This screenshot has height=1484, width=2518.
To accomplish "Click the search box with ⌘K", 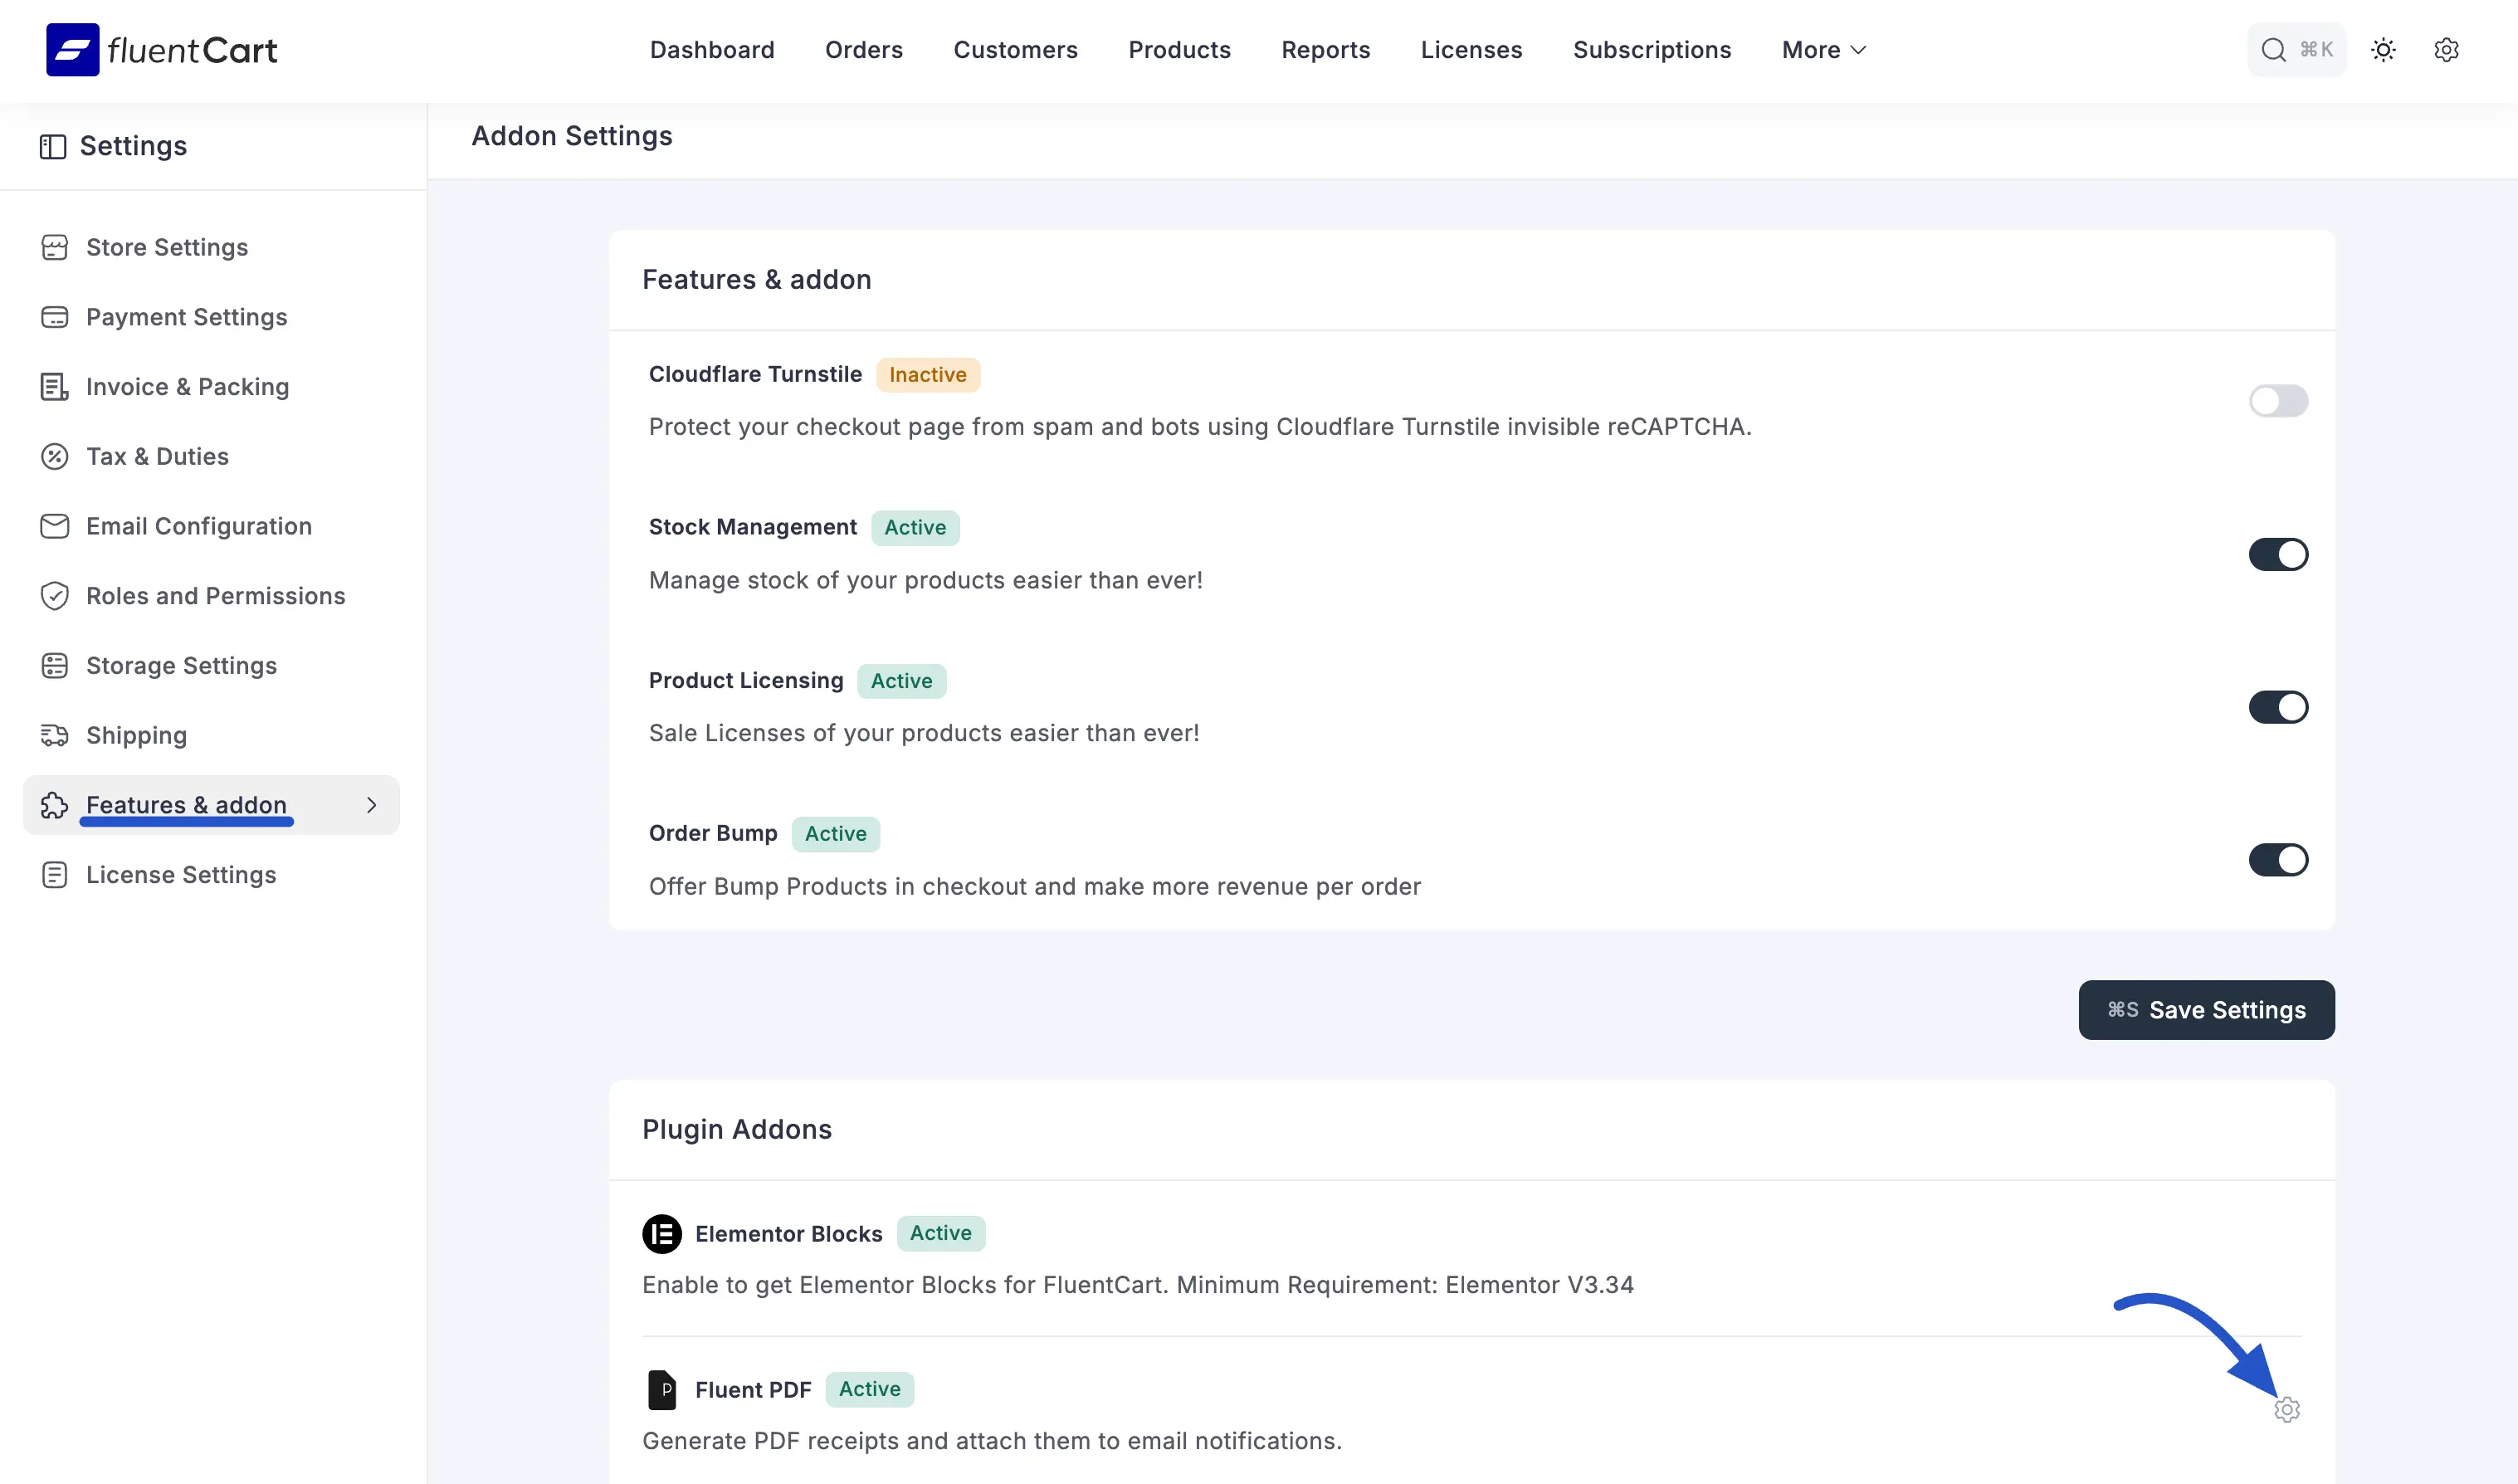I will [x=2296, y=50].
